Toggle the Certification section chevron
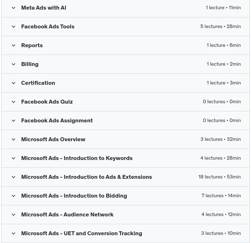 click(14, 83)
